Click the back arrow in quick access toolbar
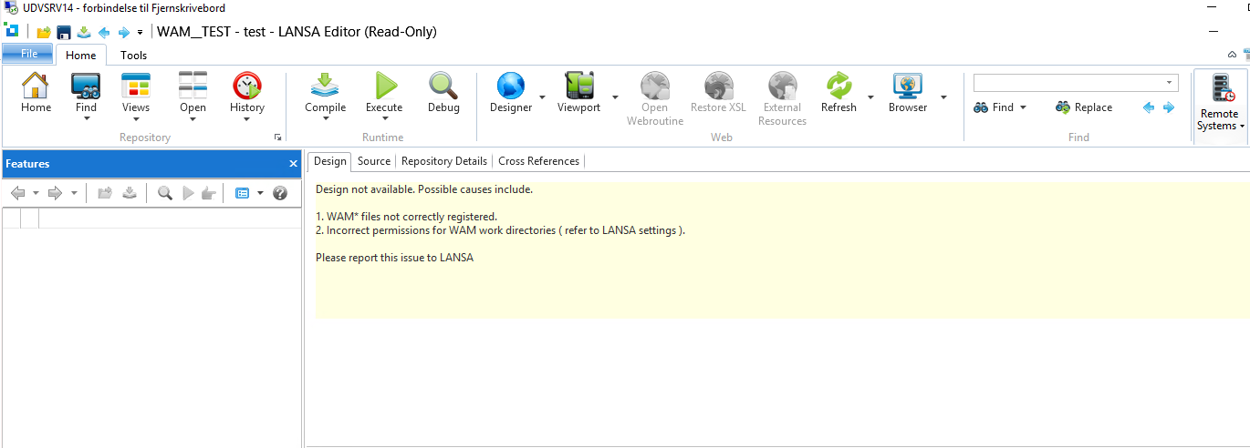This screenshot has width=1250, height=448. coord(104,32)
